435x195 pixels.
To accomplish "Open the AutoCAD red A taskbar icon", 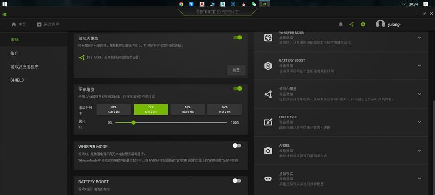I will coord(202,4).
